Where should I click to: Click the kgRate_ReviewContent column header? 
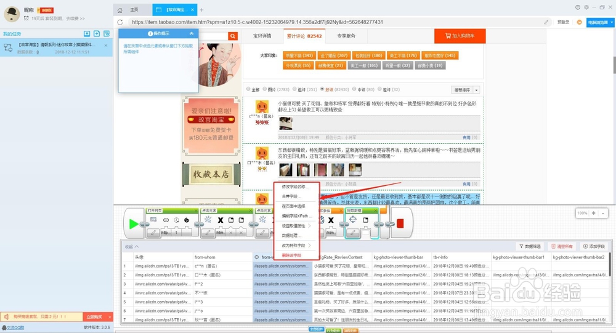click(x=342, y=257)
